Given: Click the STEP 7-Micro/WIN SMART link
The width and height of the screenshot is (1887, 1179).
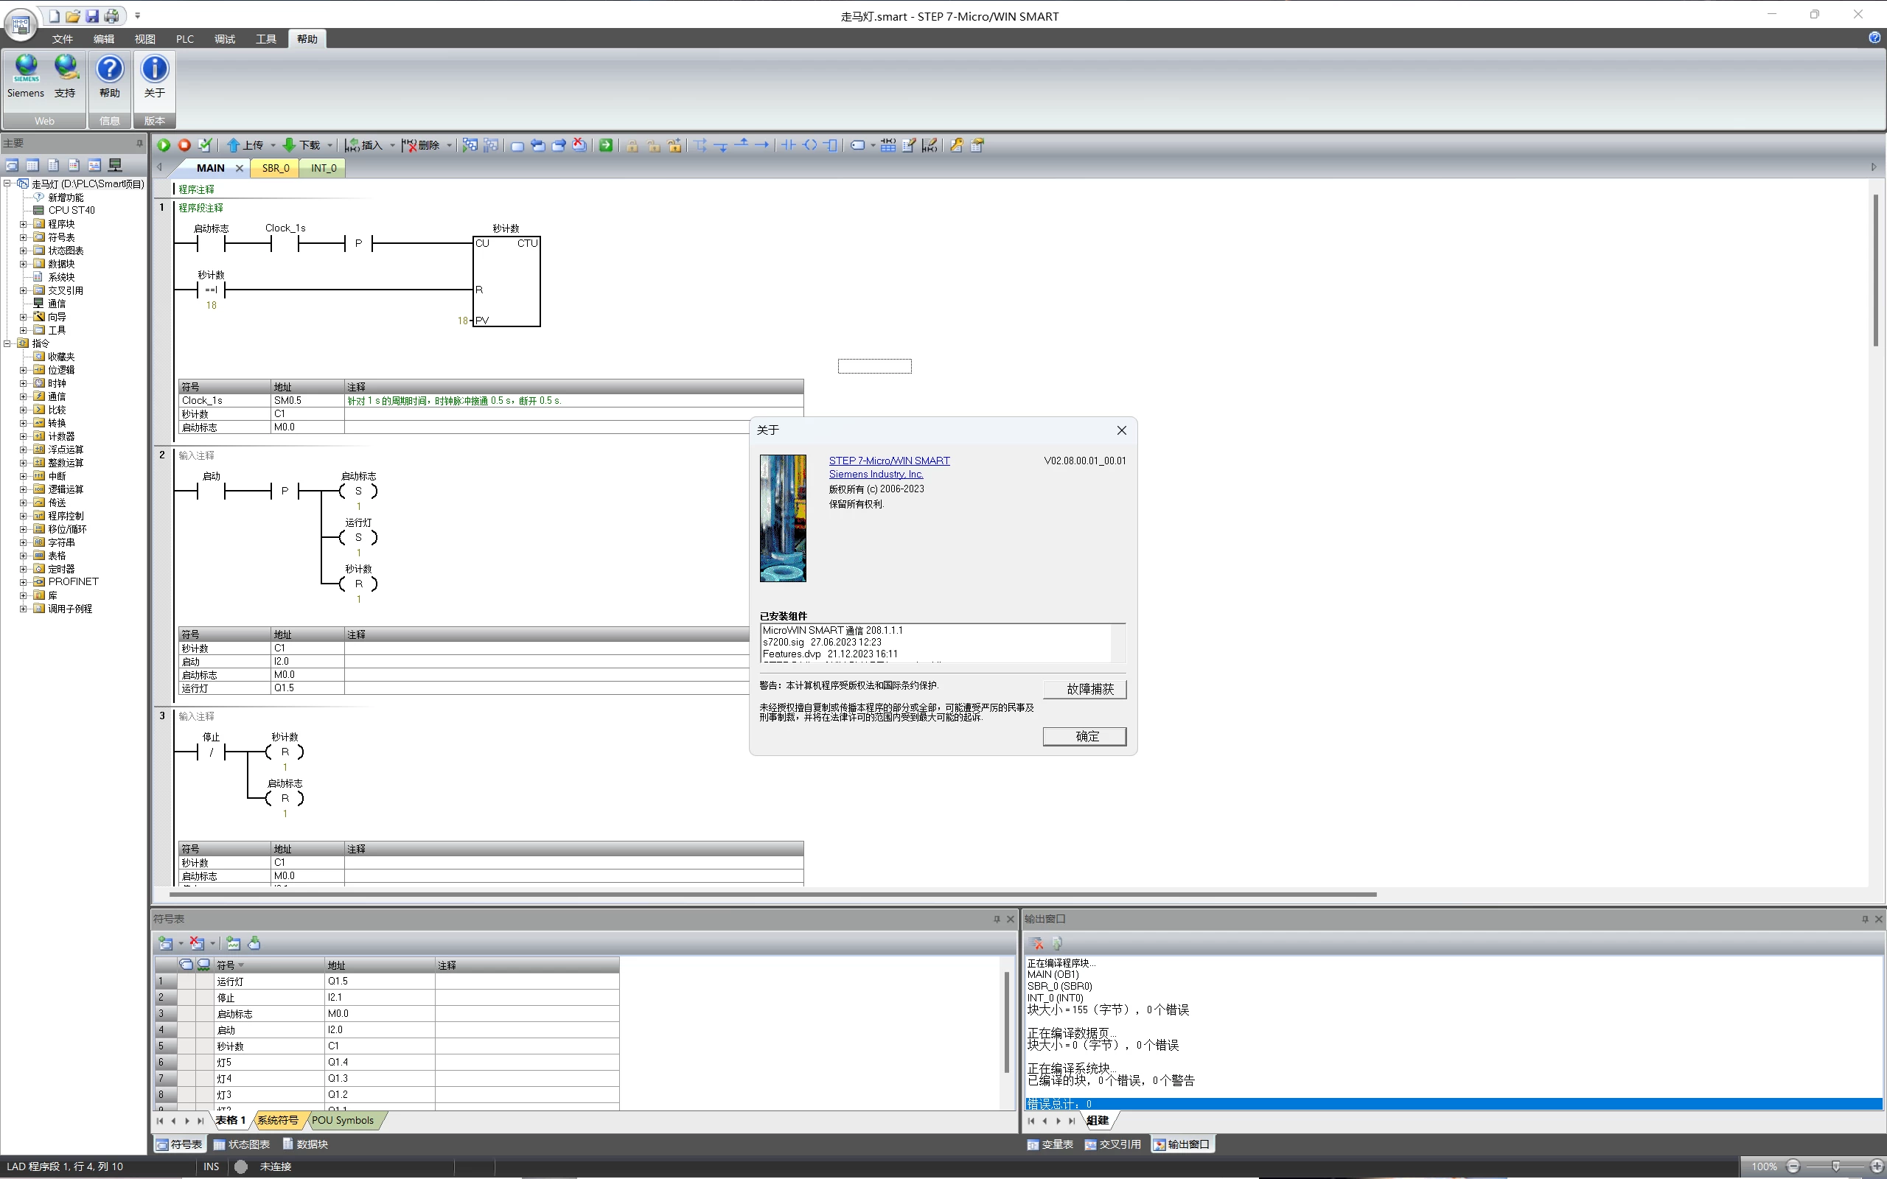Looking at the screenshot, I should 889,461.
